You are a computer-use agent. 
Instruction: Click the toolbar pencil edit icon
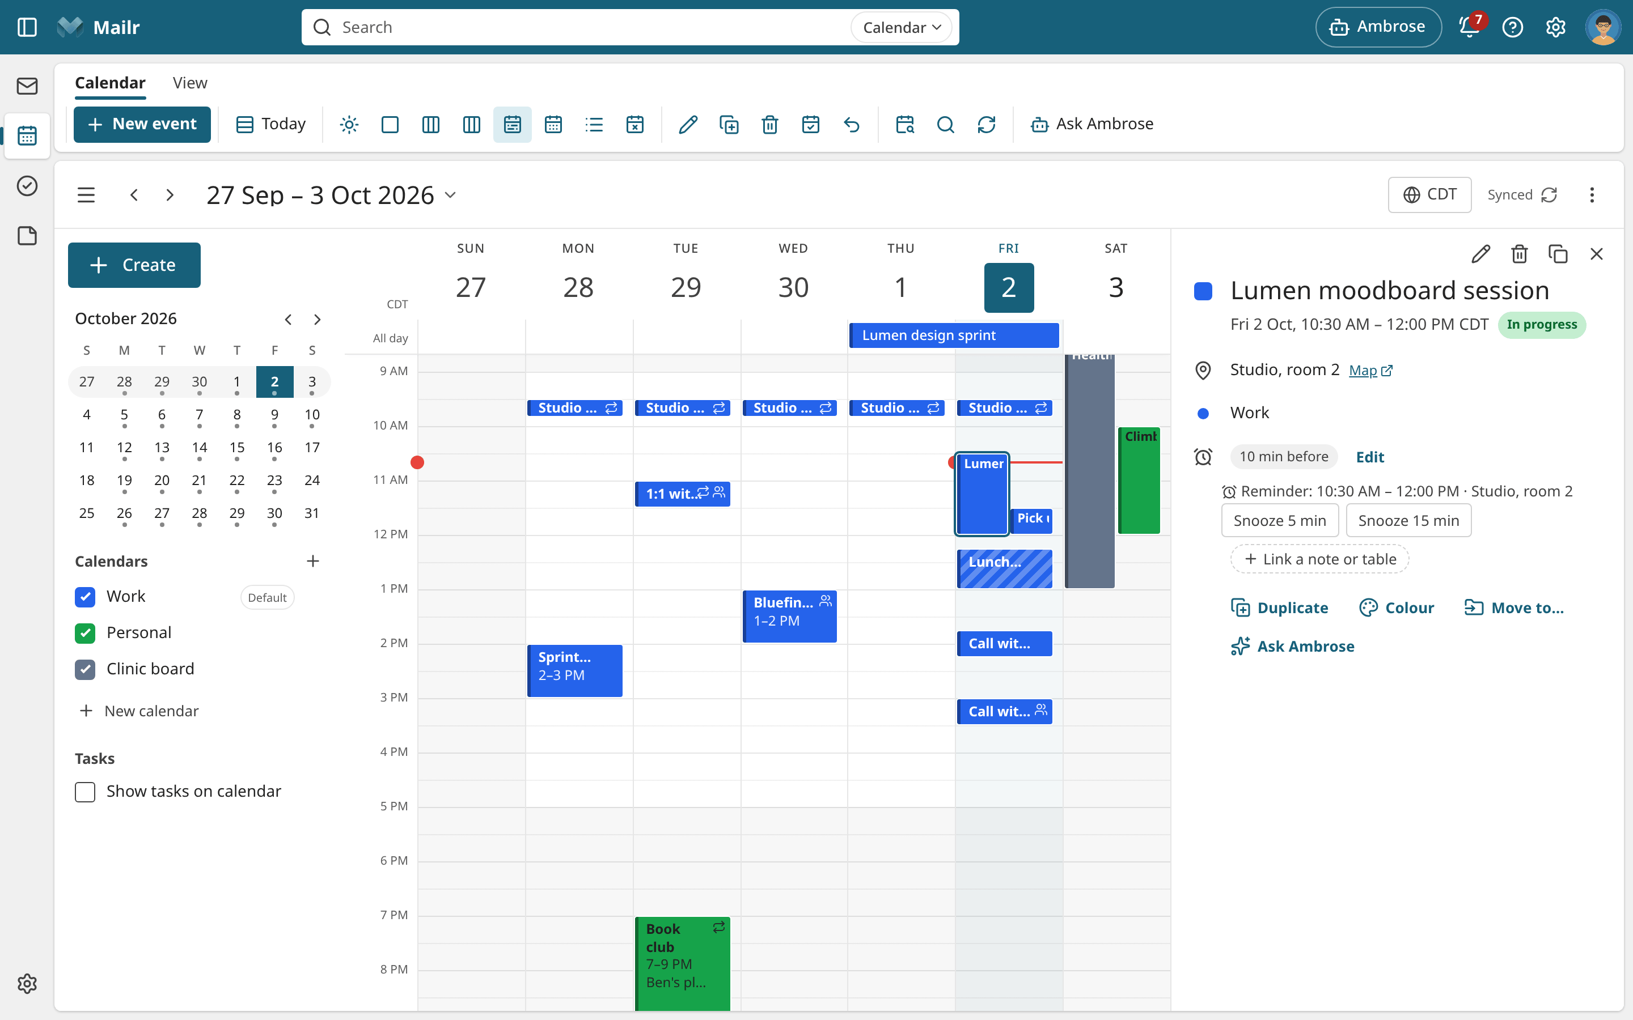click(x=688, y=124)
